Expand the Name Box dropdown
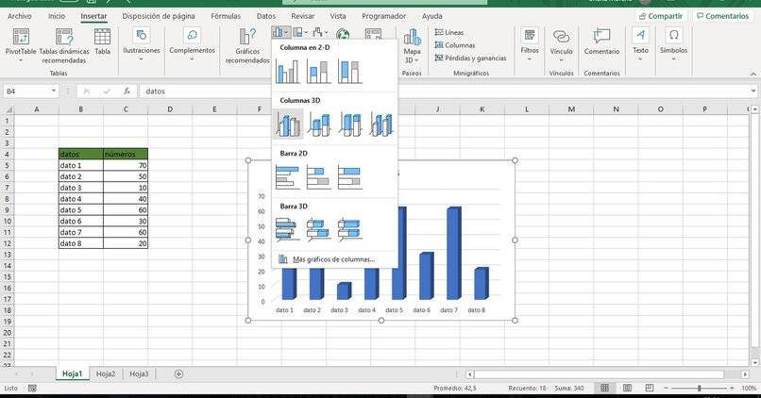Viewport: 761px width, 398px height. (54, 91)
